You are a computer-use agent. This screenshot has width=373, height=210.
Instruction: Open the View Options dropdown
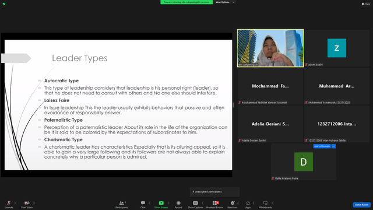click(224, 2)
